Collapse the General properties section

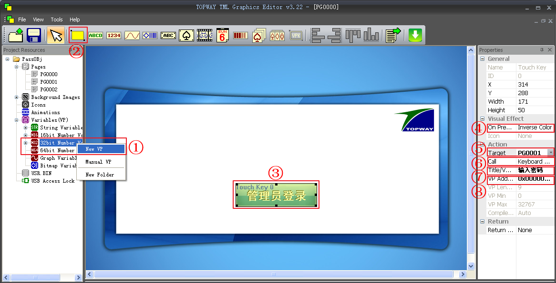482,59
